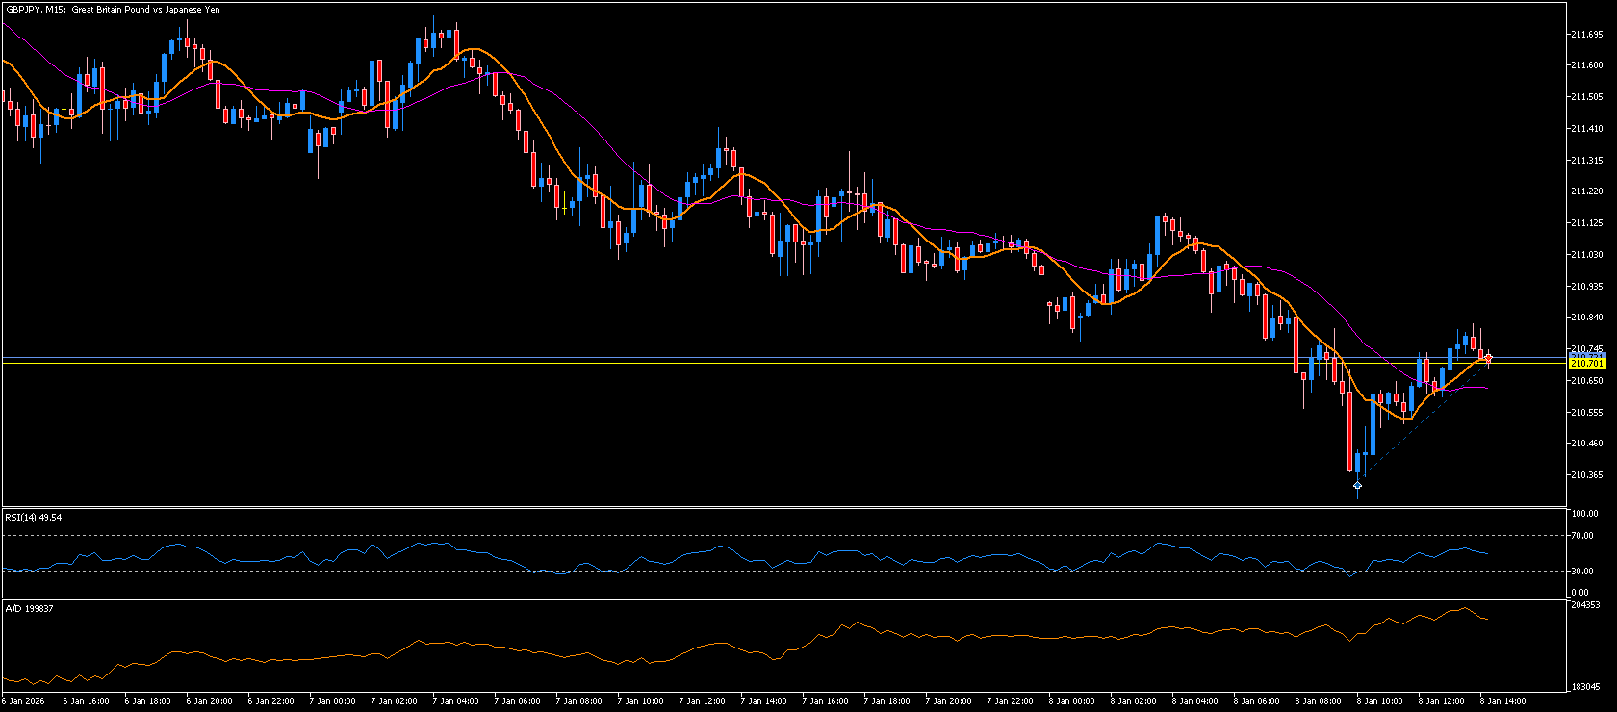
Task: Click the 7 Jan 12:00 time axis label
Action: tap(702, 701)
